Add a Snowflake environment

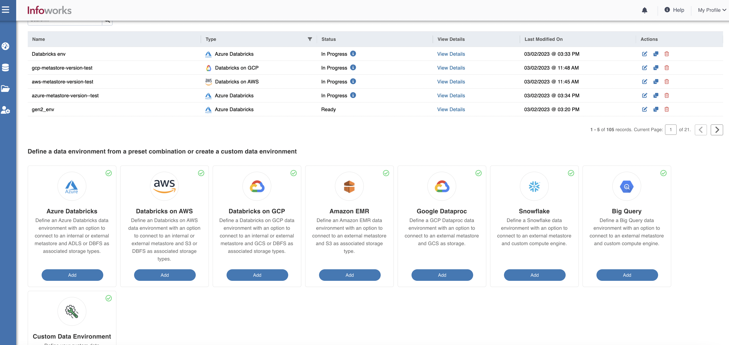click(x=534, y=275)
